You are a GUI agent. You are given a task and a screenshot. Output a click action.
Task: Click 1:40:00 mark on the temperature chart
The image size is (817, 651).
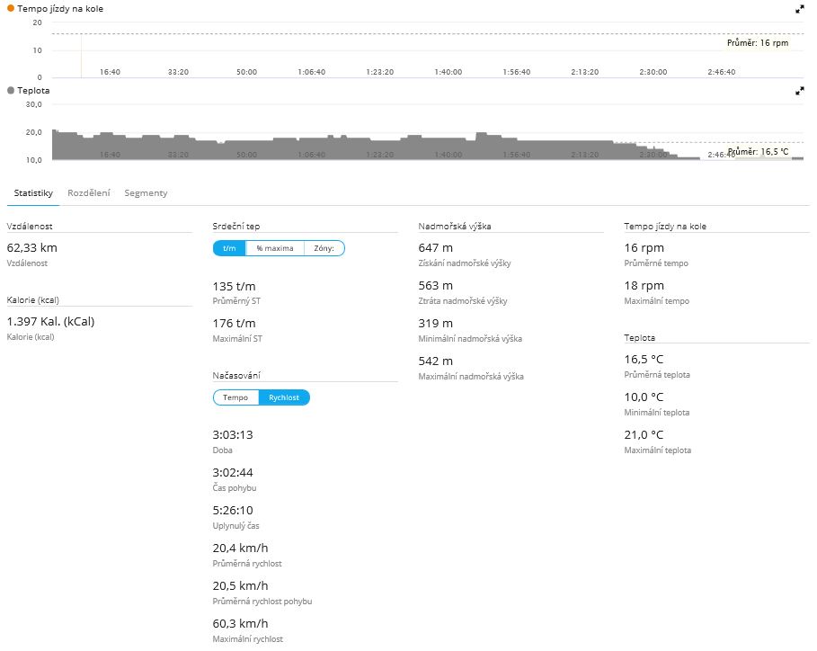coord(448,155)
